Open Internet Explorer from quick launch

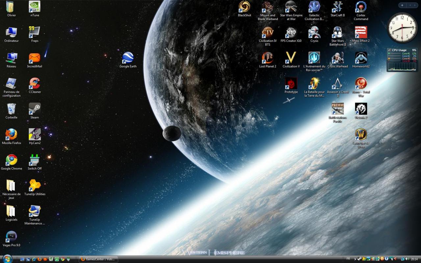click(34, 259)
